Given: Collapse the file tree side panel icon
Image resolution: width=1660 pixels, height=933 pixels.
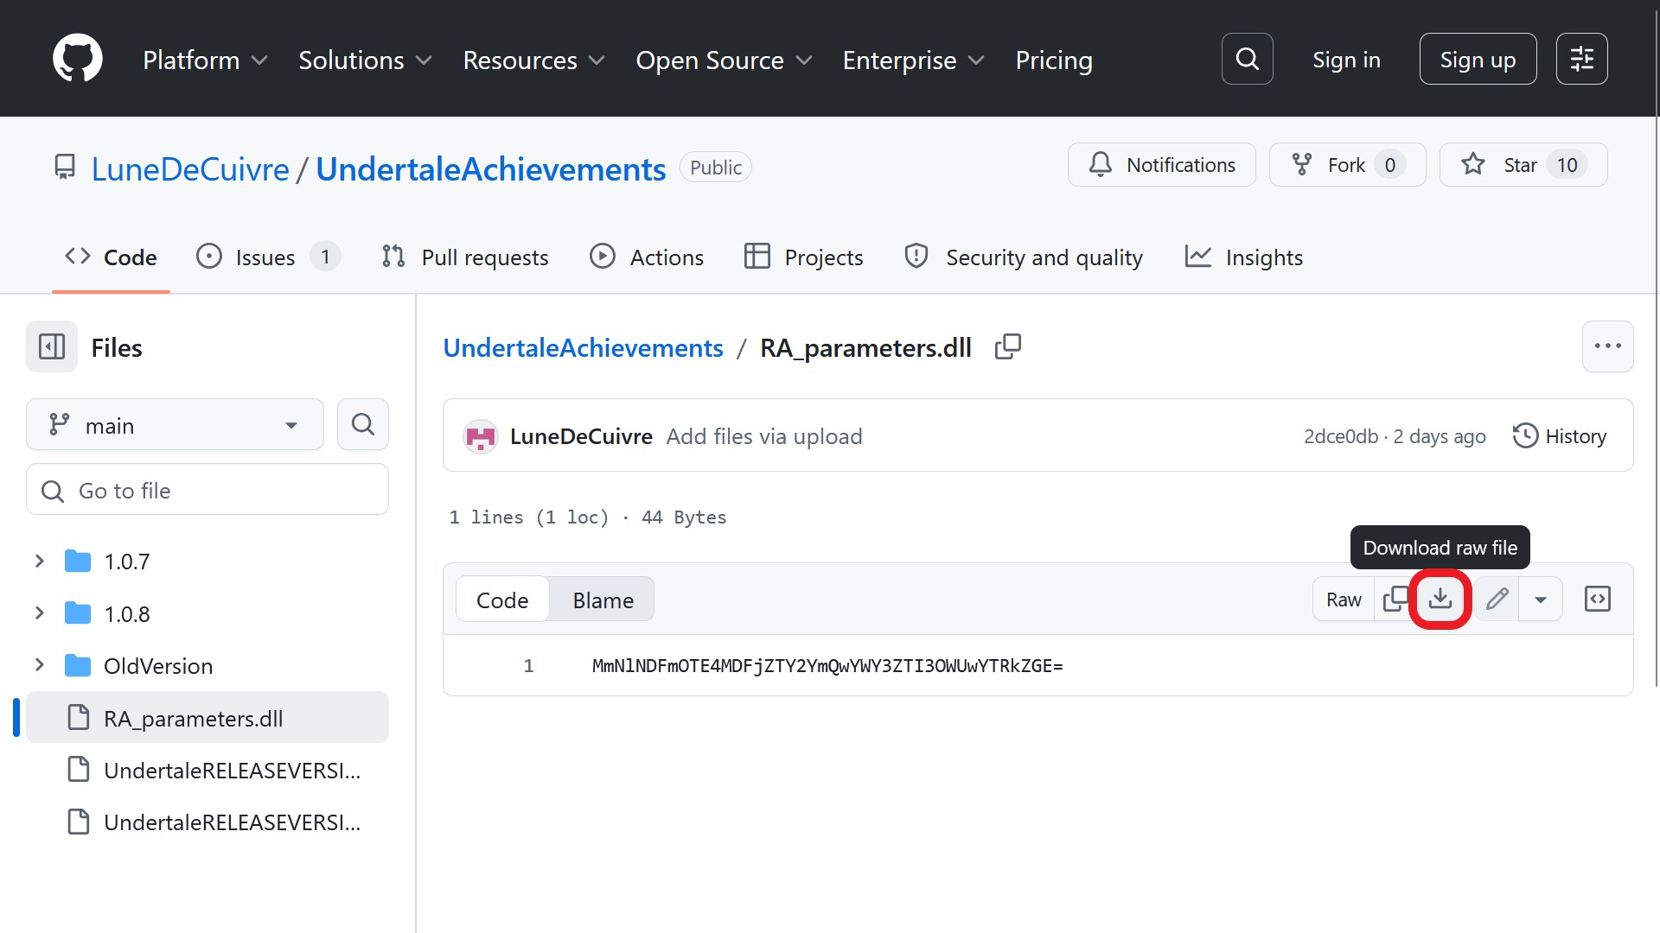Looking at the screenshot, I should (x=52, y=346).
